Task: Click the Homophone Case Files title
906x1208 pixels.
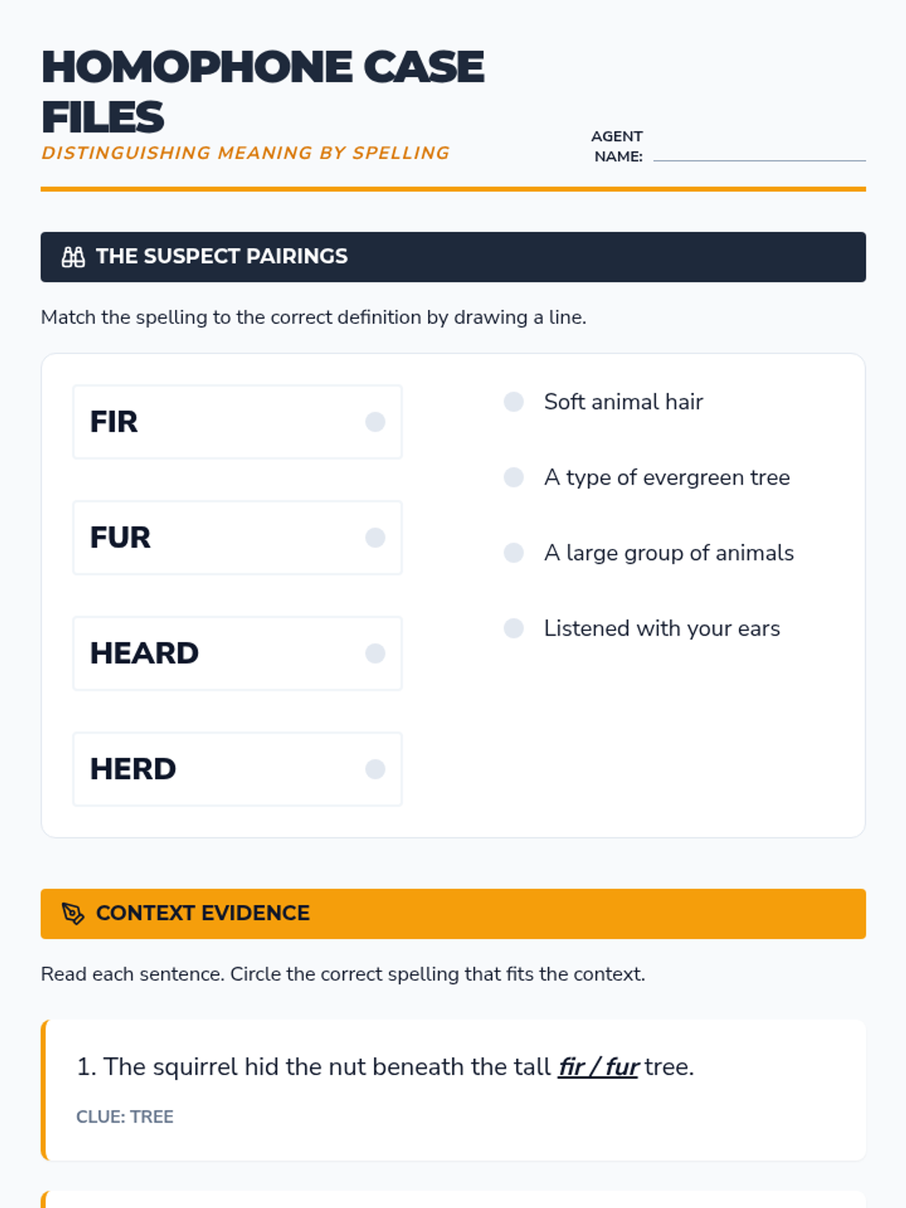Action: pos(263,91)
